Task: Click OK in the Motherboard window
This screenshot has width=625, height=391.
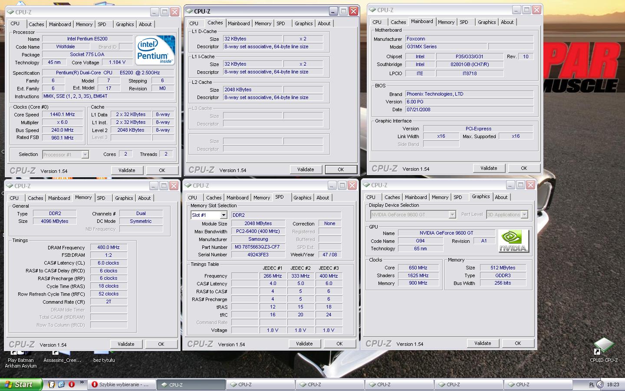Action: 524,168
